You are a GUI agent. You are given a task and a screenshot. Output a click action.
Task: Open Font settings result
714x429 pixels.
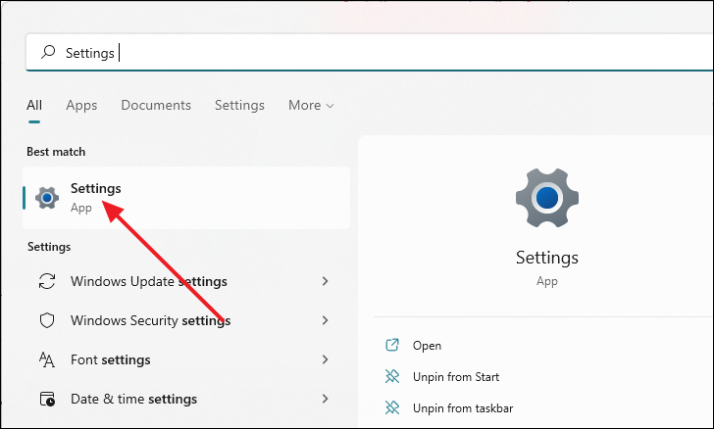(184, 359)
